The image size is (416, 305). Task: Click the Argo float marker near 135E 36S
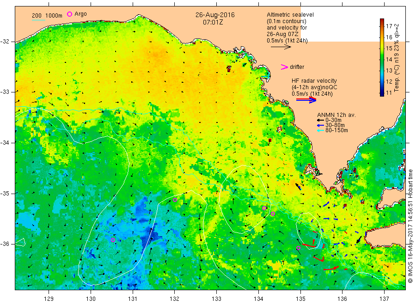point(298,248)
